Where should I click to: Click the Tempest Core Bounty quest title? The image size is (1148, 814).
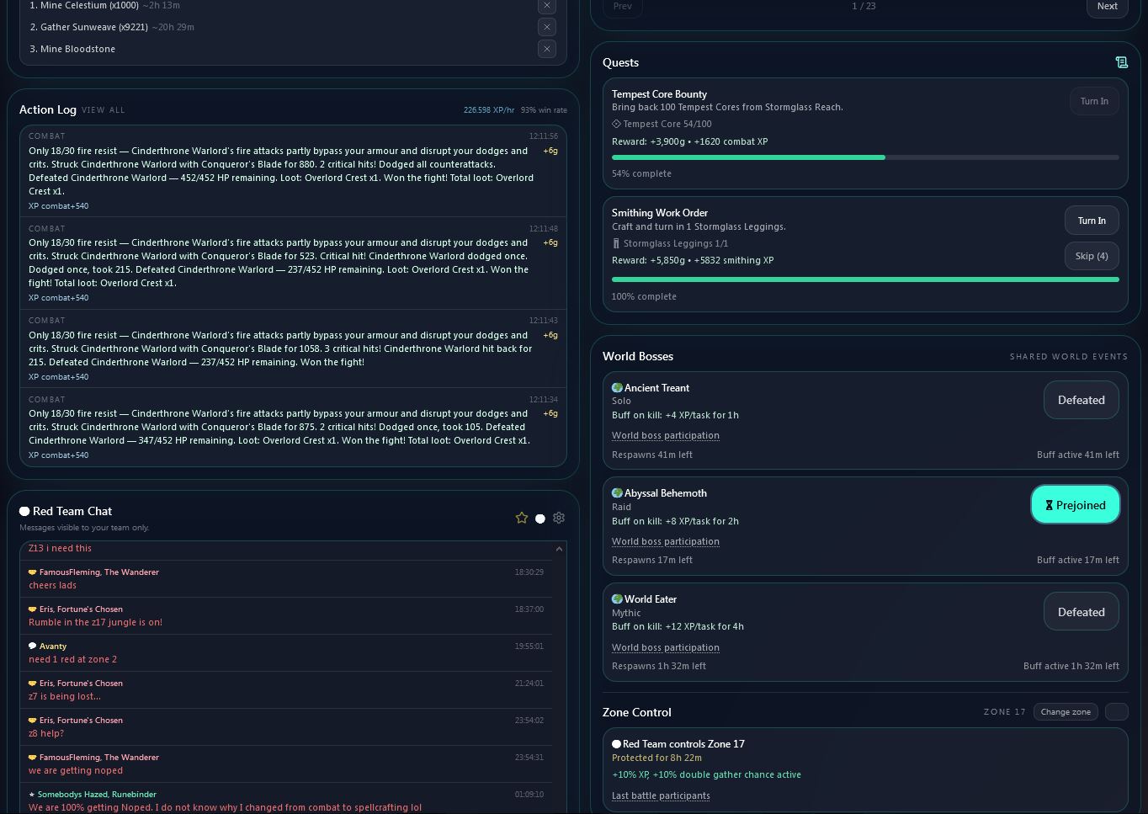pyautogui.click(x=659, y=94)
